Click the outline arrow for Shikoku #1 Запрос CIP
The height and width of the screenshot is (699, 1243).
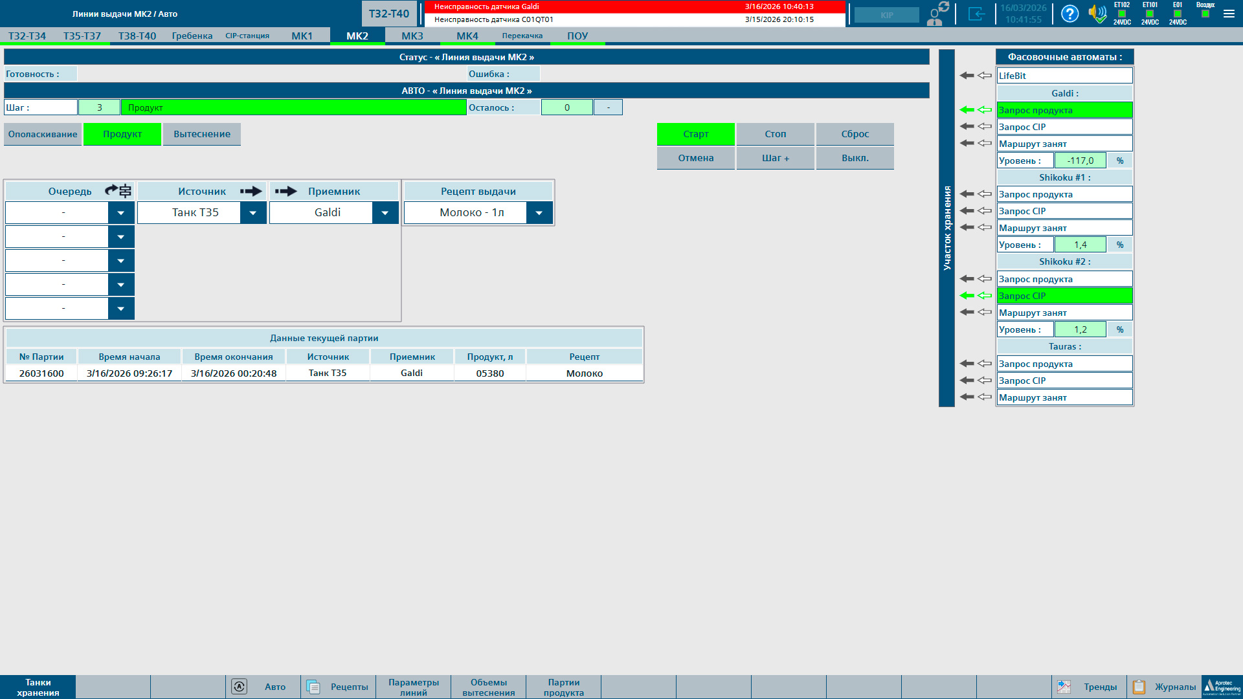[985, 211]
